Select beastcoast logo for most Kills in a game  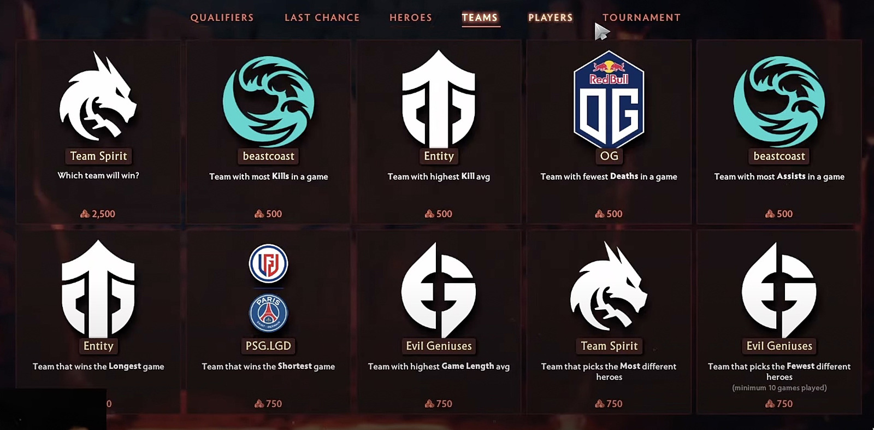[269, 102]
